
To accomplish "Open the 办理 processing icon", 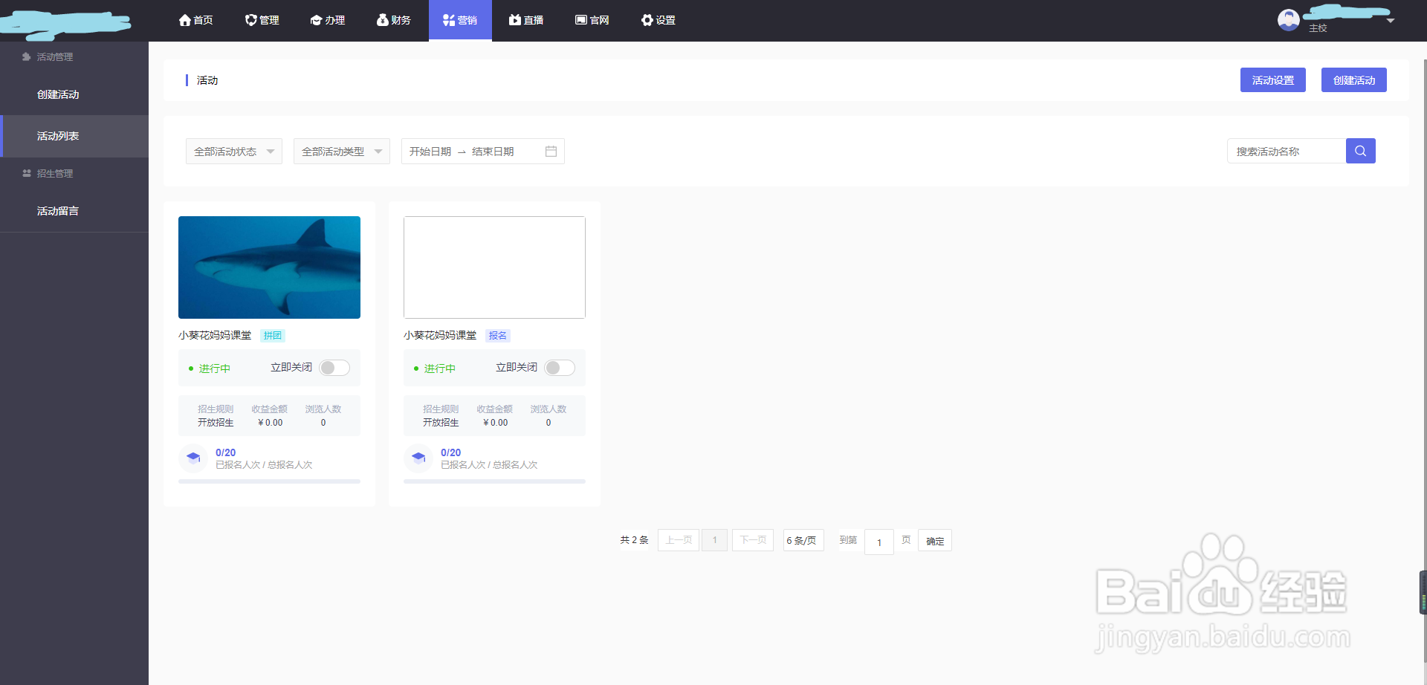I will (316, 20).
